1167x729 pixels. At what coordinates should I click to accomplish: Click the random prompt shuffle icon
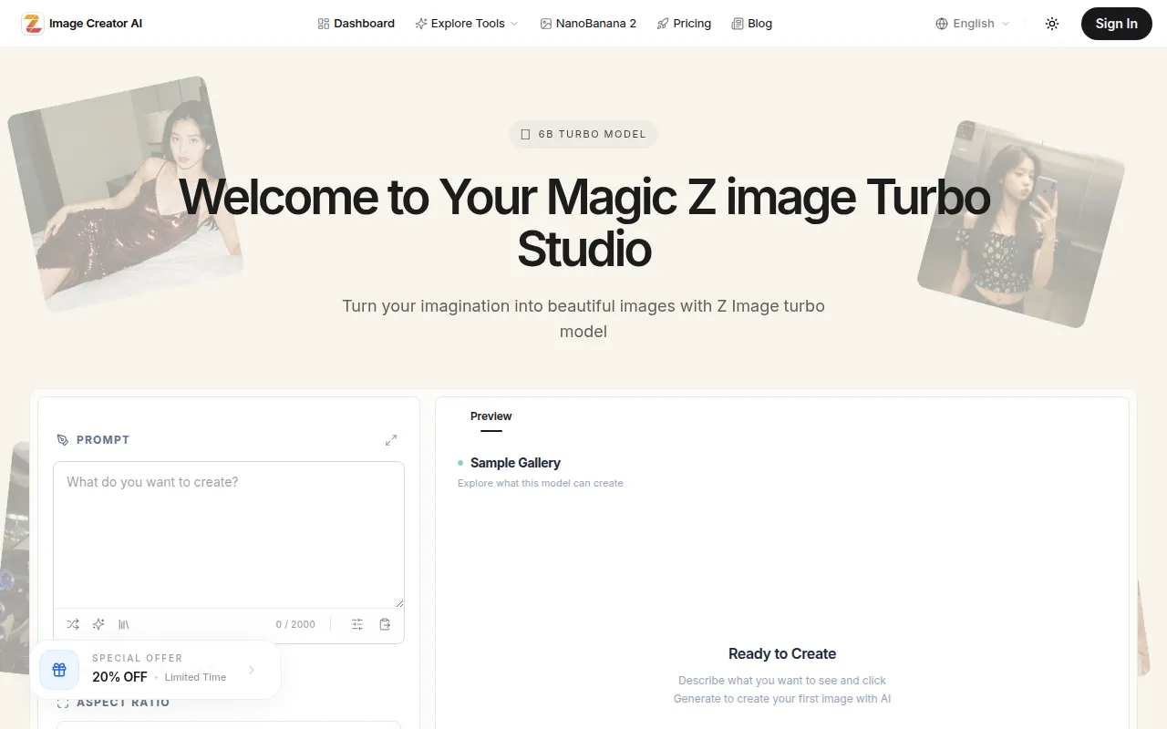pyautogui.click(x=73, y=624)
